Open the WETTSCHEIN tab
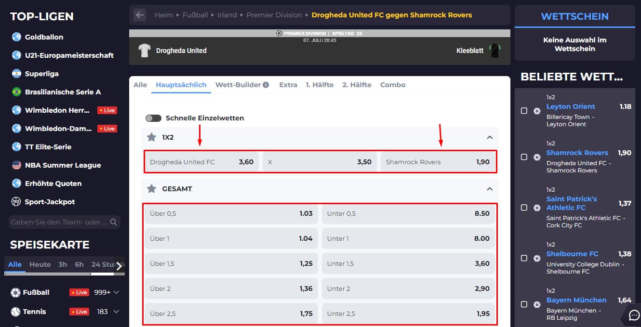 574,16
